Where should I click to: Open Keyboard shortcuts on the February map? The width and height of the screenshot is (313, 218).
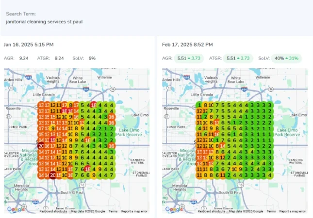212,212
